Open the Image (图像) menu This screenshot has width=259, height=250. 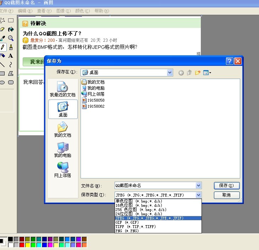pyautogui.click(x=64, y=11)
